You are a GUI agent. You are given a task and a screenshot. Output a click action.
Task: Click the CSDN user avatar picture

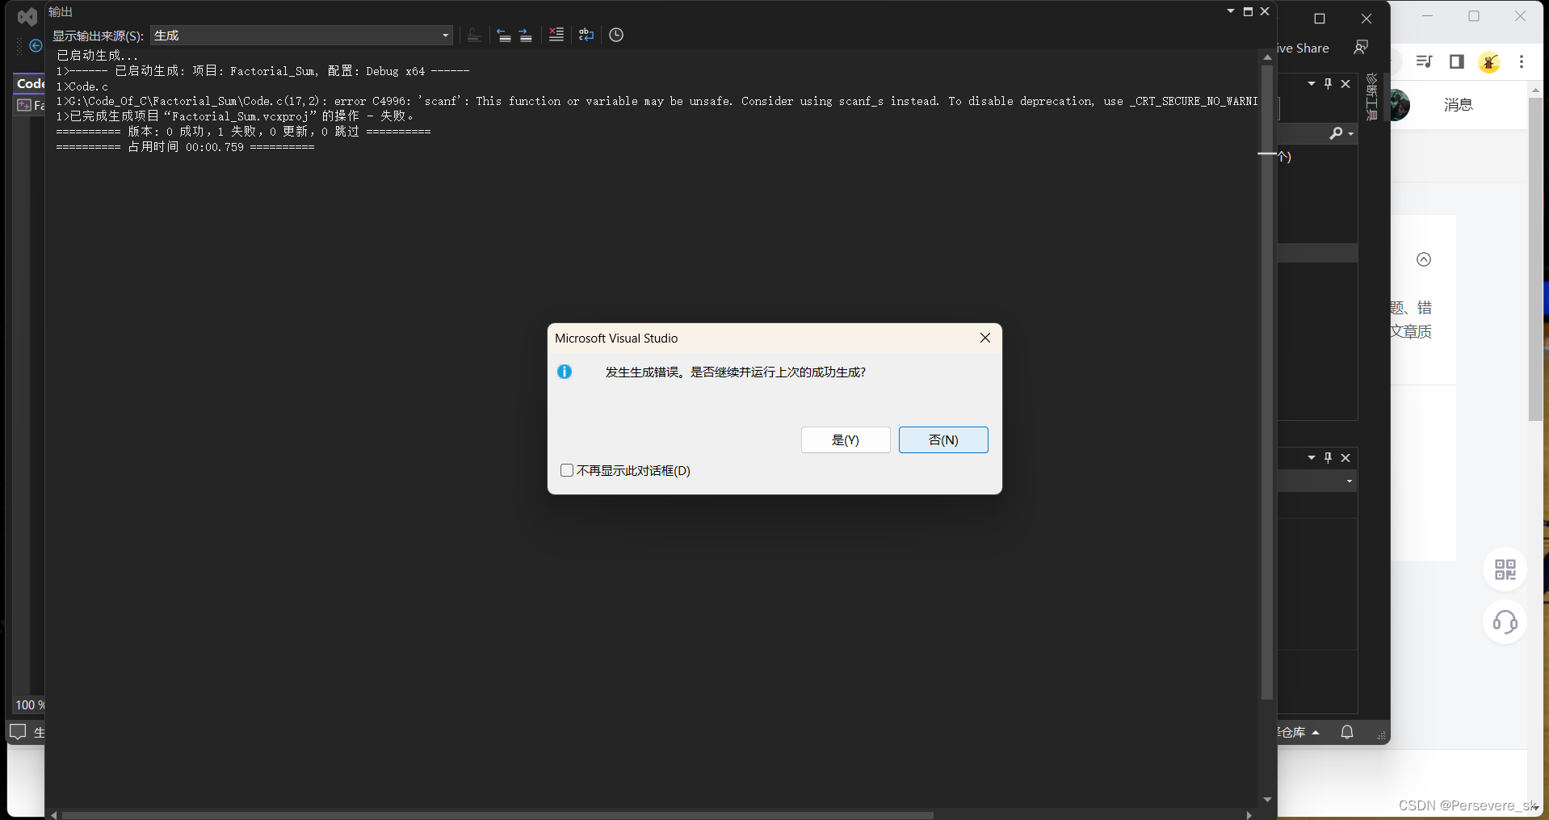point(1400,105)
